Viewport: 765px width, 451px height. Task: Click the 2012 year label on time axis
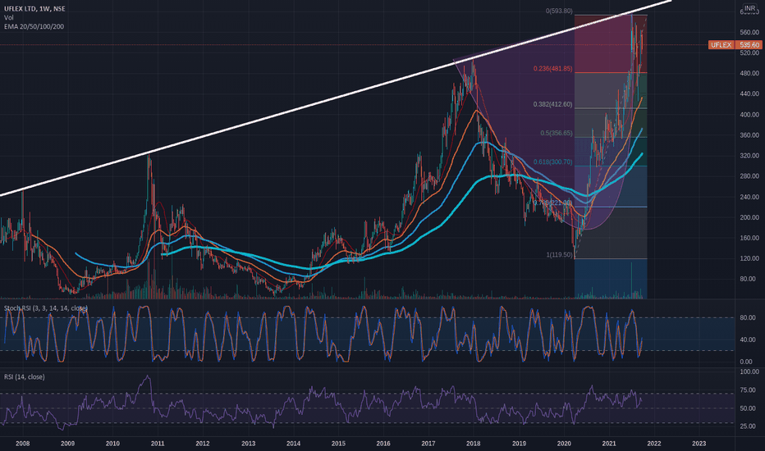[203, 444]
